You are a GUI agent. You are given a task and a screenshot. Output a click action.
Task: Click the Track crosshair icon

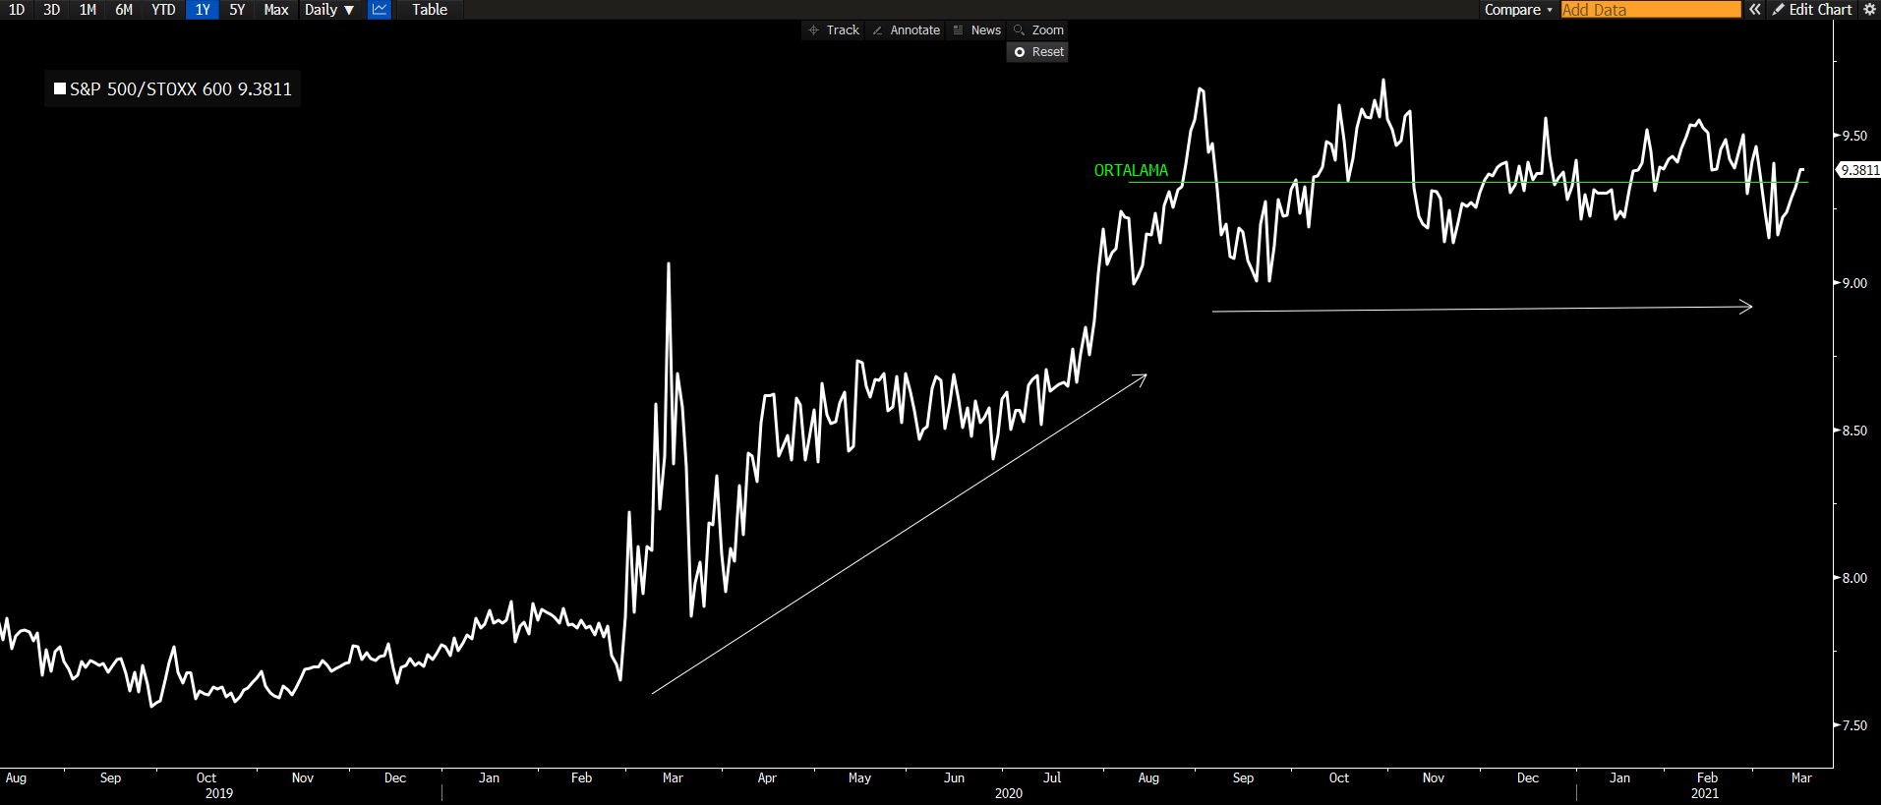pyautogui.click(x=813, y=30)
